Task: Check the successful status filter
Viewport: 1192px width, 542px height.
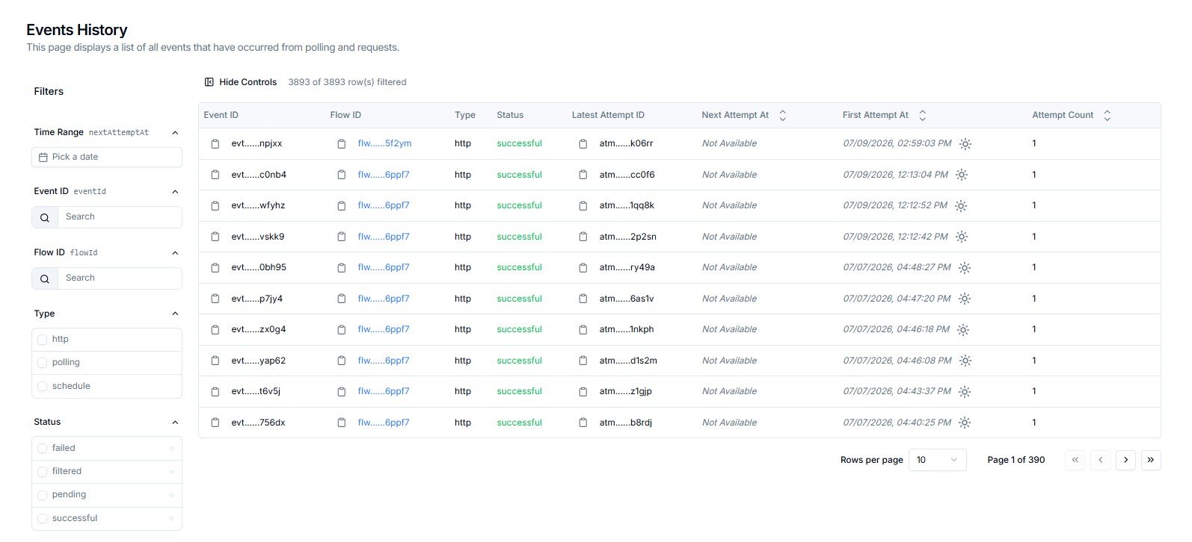Action: 42,519
